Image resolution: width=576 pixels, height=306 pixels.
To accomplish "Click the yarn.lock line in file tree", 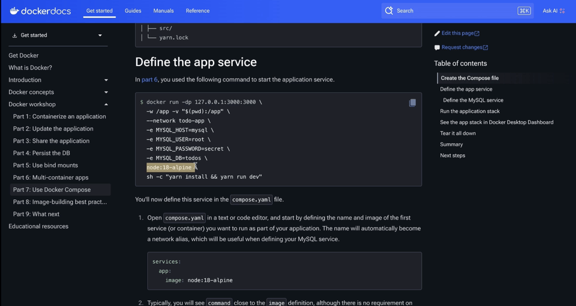I will click(x=174, y=37).
